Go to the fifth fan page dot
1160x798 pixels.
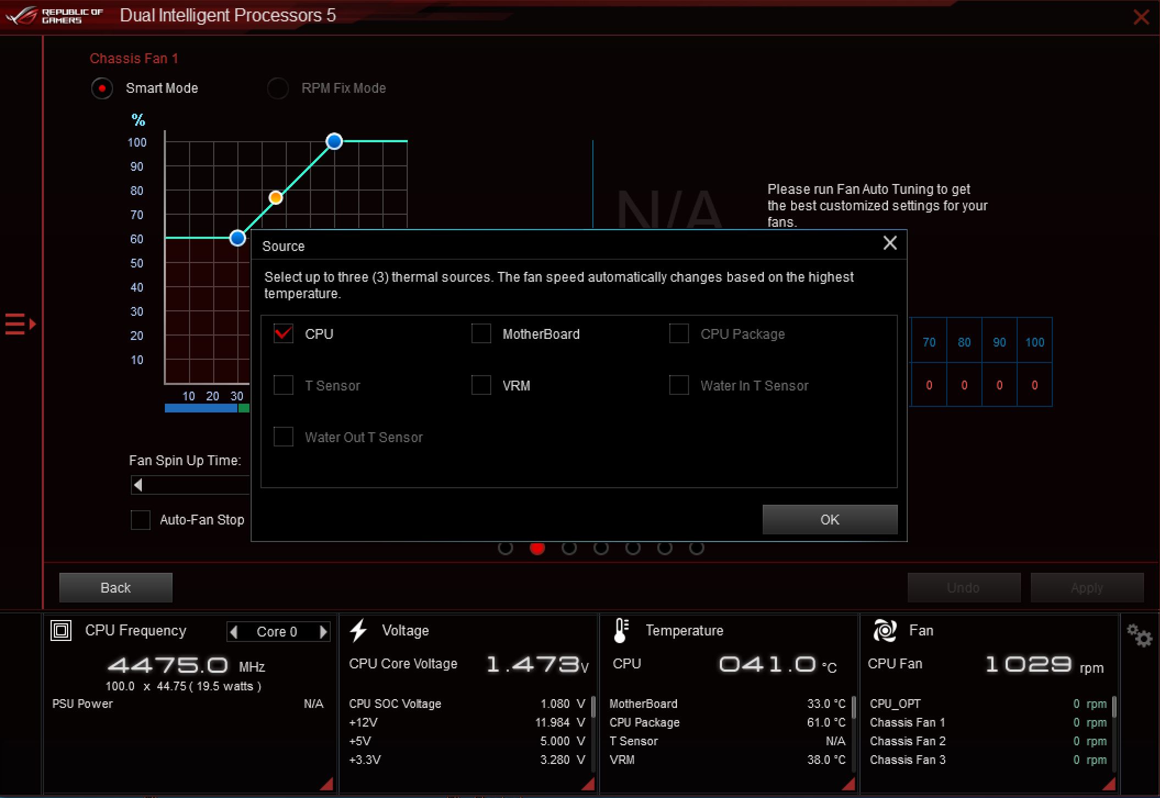click(x=633, y=548)
